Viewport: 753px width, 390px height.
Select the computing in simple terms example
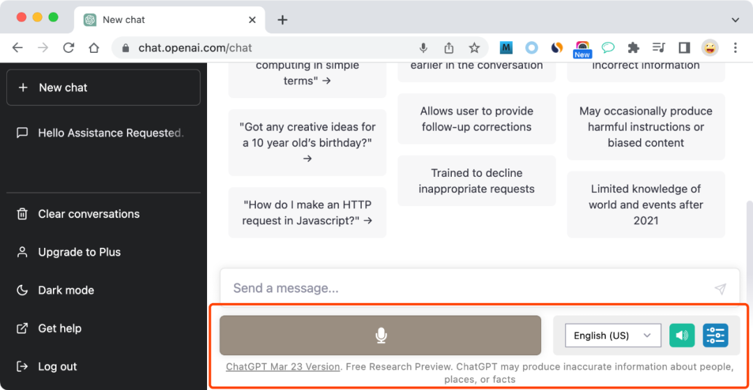[x=307, y=79]
